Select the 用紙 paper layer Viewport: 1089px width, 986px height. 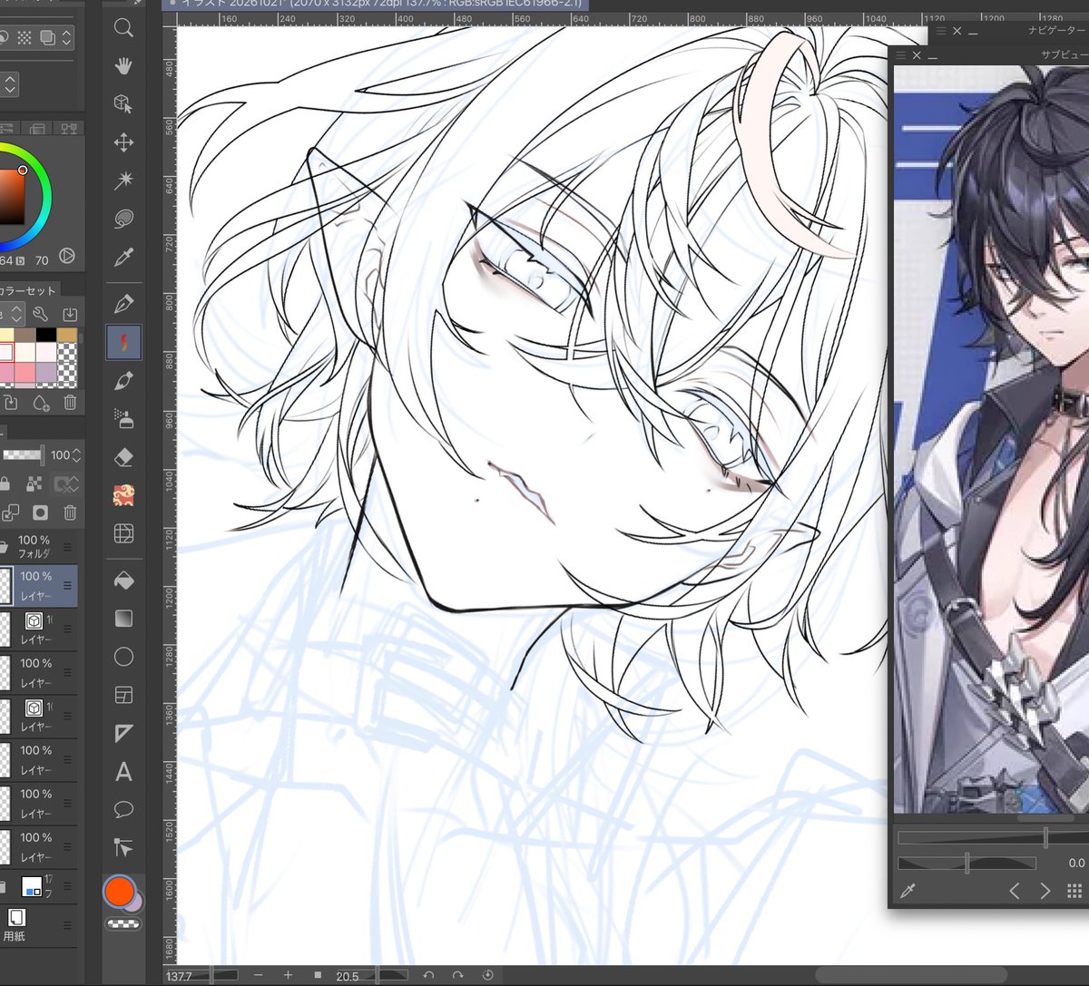click(x=39, y=925)
